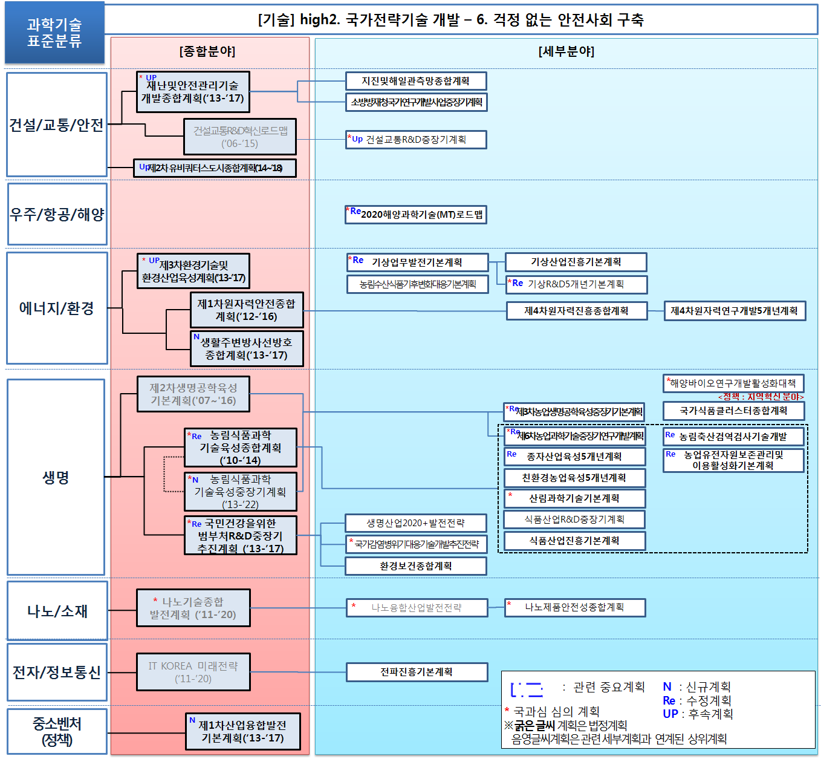821x759 pixels.
Task: Click 농림축산검역검사기술개발 box
Action: click(x=734, y=436)
